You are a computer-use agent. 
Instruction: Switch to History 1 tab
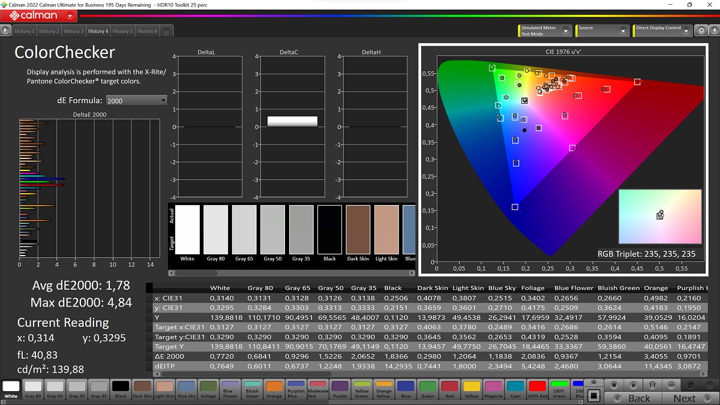pos(25,31)
